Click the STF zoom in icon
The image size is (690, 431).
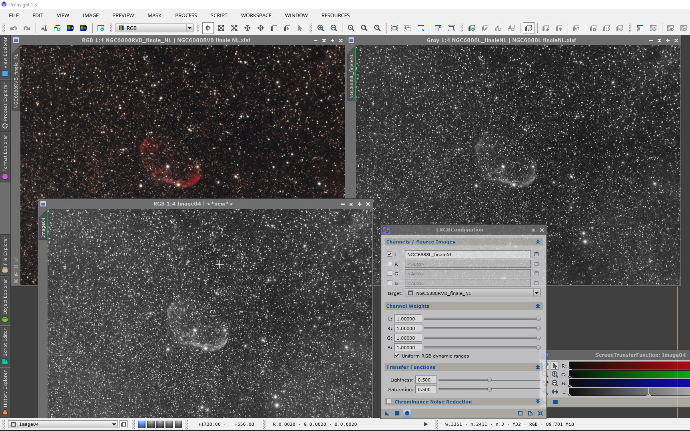[555, 374]
